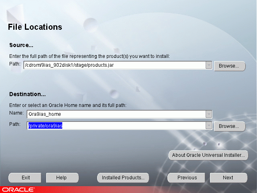The image size is (257, 193).
Task: Click the File Locations heading
Action: (35, 27)
